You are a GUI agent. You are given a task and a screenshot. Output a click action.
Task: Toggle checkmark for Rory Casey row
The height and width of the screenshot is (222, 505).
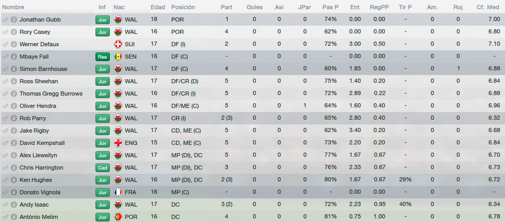5,32
